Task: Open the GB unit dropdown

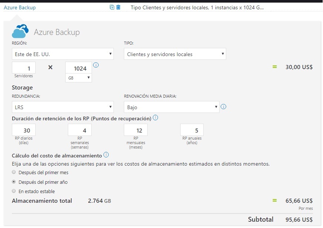Action: [79, 78]
